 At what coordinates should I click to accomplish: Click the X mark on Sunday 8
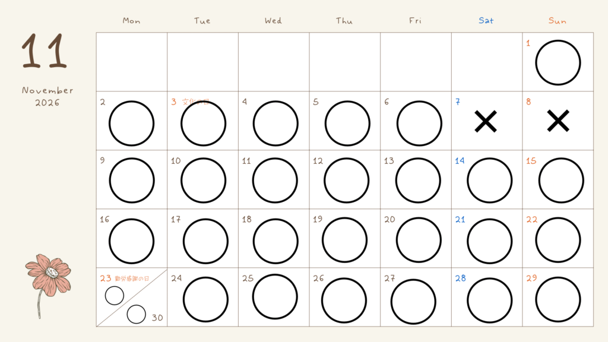558,121
